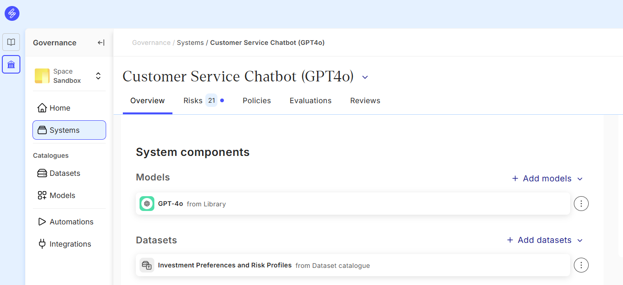Viewport: 623px width, 285px height.
Task: Select the Governance building icon
Action: click(x=11, y=64)
